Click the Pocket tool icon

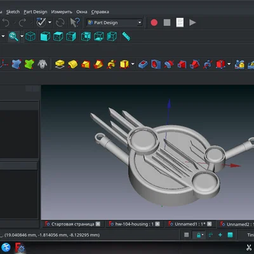pyautogui.click(x=143, y=64)
